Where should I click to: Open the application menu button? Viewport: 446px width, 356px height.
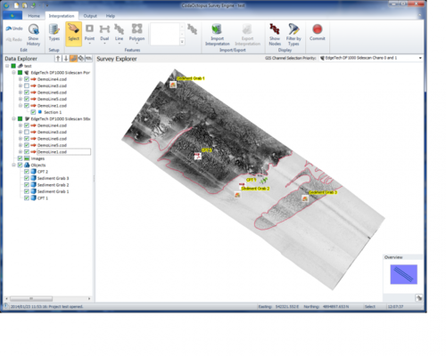(12, 15)
